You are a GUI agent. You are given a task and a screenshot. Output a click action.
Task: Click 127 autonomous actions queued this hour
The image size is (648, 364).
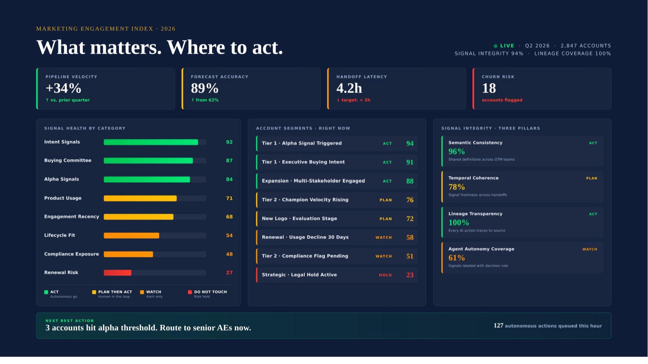[548, 326]
